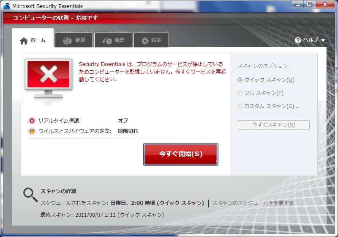Click orange warning icon beside ウイルスとスパイウェアの定義
This screenshot has height=237, width=338.
(x=32, y=131)
